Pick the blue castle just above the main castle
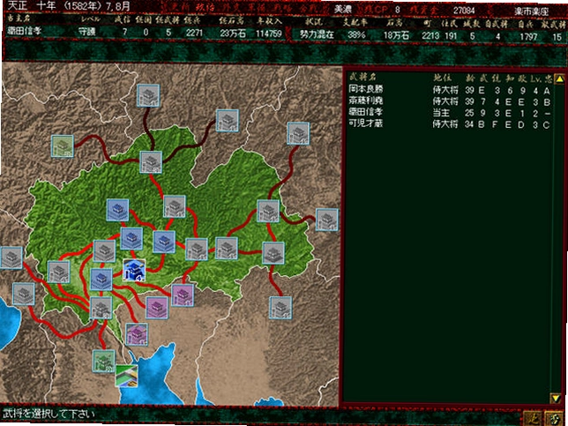 click(131, 239)
